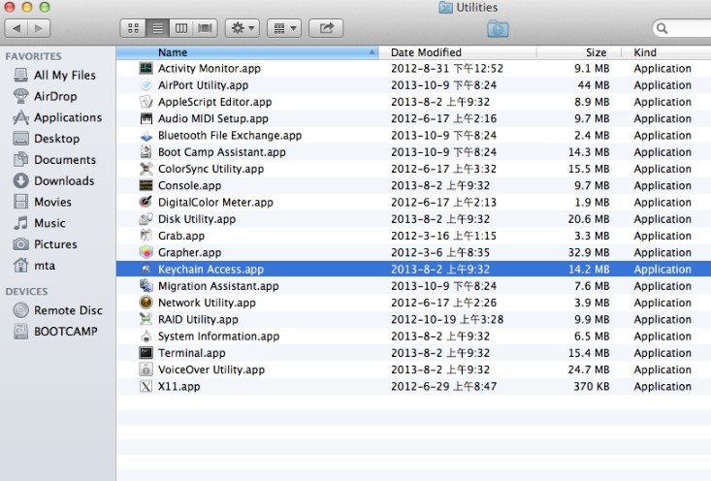Screen dimensions: 711x481
Task: Click the ColorSync Utility.app icon
Action: [x=146, y=169]
